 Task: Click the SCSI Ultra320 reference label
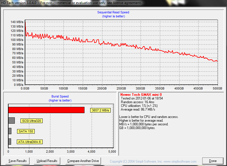(32, 121)
